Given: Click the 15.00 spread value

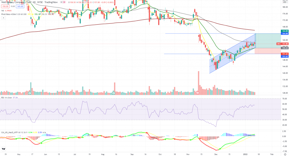Looking at the screenshot, I should coord(12,6).
